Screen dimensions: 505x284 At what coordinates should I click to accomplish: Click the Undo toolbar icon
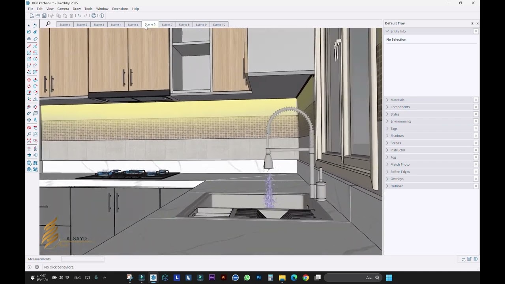click(x=79, y=16)
